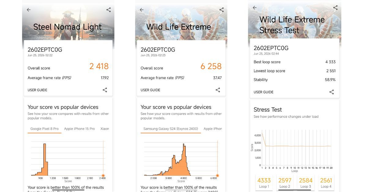The height and width of the screenshot is (192, 367).
Task: Open USER GUIDE on Stress Test card
Action: 264,92
